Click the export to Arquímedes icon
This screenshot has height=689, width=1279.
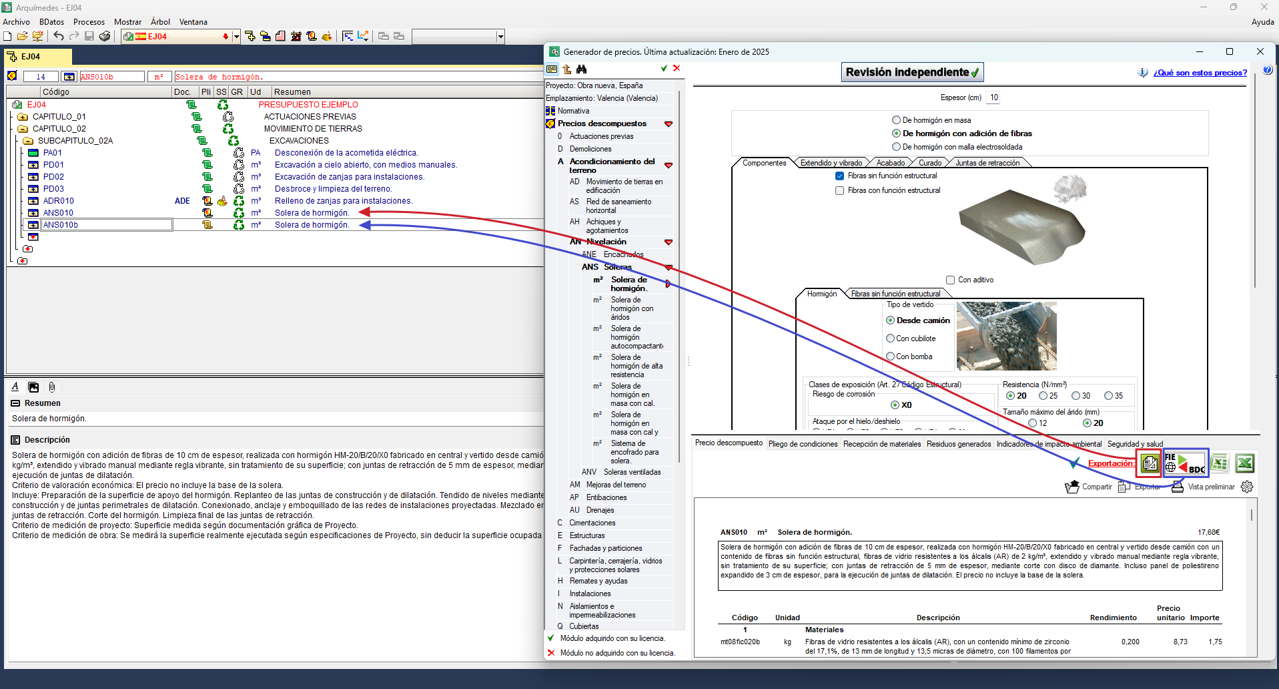[x=1149, y=463]
